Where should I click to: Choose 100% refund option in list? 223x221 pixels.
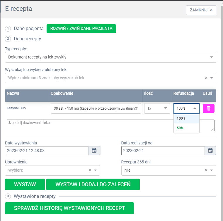point(181,118)
